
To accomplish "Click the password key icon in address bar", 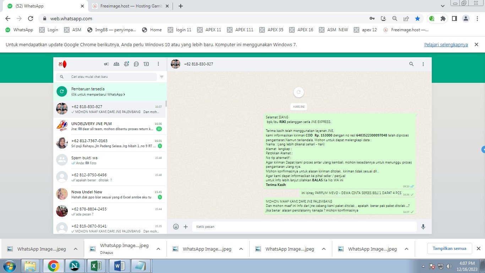I will pyautogui.click(x=372, y=18).
